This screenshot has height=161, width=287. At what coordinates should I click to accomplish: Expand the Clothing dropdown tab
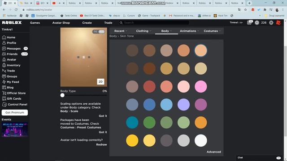pos(143,31)
